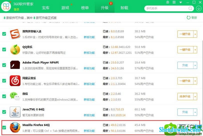Click the Mozilla Firefox 64位 title
This screenshot has width=203, height=136.
[36, 125]
